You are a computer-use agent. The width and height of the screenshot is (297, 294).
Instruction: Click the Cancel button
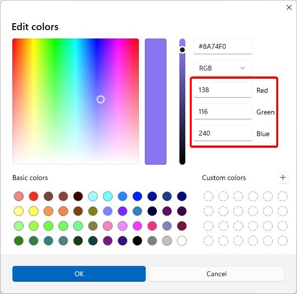pyautogui.click(x=216, y=274)
